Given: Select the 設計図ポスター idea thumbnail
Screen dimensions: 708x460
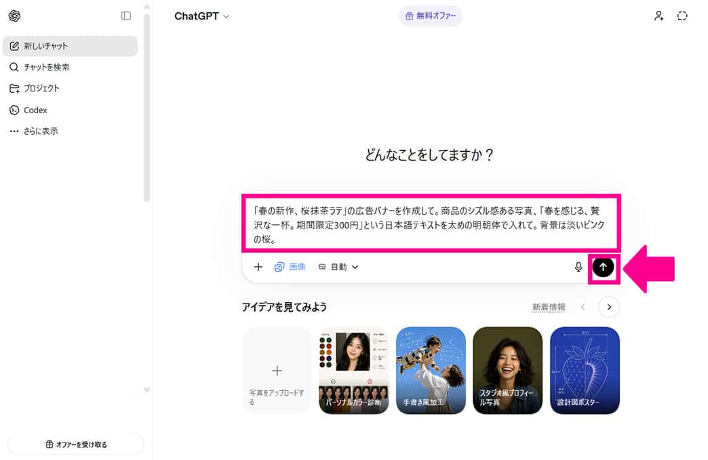Looking at the screenshot, I should click(x=585, y=371).
